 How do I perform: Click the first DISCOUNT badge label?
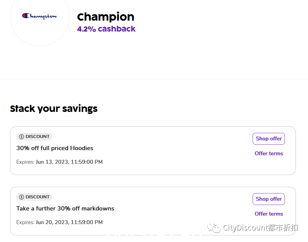(34, 136)
